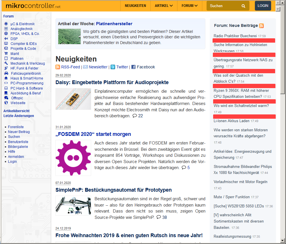Open forum post [Suche] WS2812B 5050 LEDs
The width and height of the screenshot is (286, 244).
pos(239,206)
